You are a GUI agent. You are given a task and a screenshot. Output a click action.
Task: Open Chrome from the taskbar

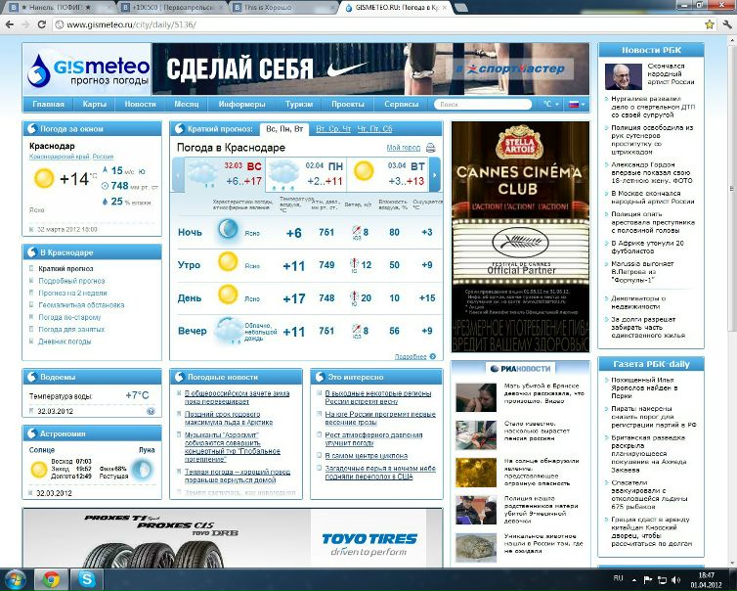(x=51, y=579)
